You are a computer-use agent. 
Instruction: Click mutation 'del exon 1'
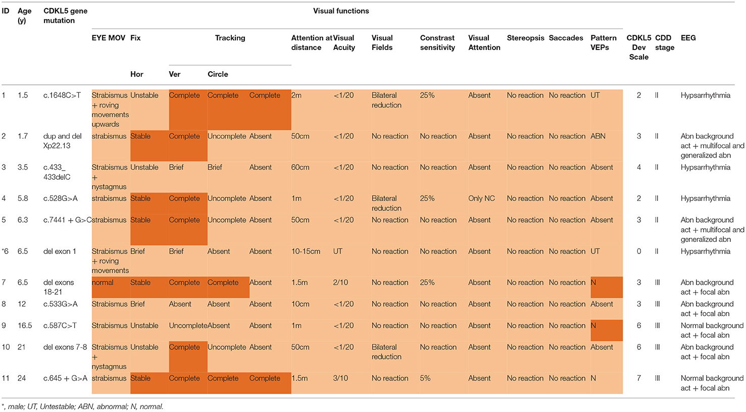(60, 251)
